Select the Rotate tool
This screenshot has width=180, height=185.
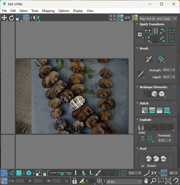click(x=12, y=18)
